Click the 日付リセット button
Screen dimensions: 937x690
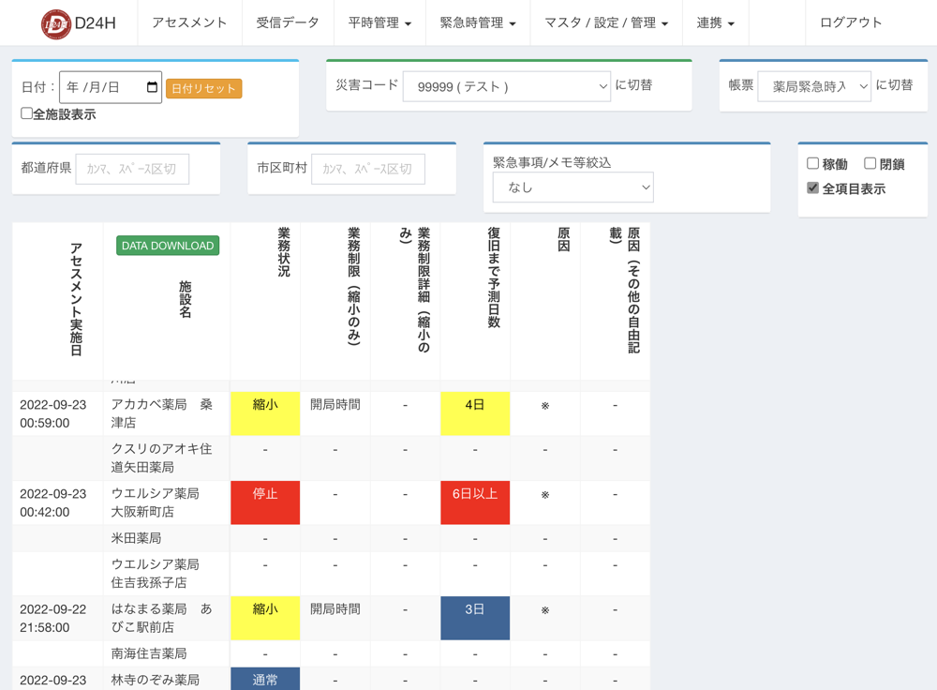(203, 88)
